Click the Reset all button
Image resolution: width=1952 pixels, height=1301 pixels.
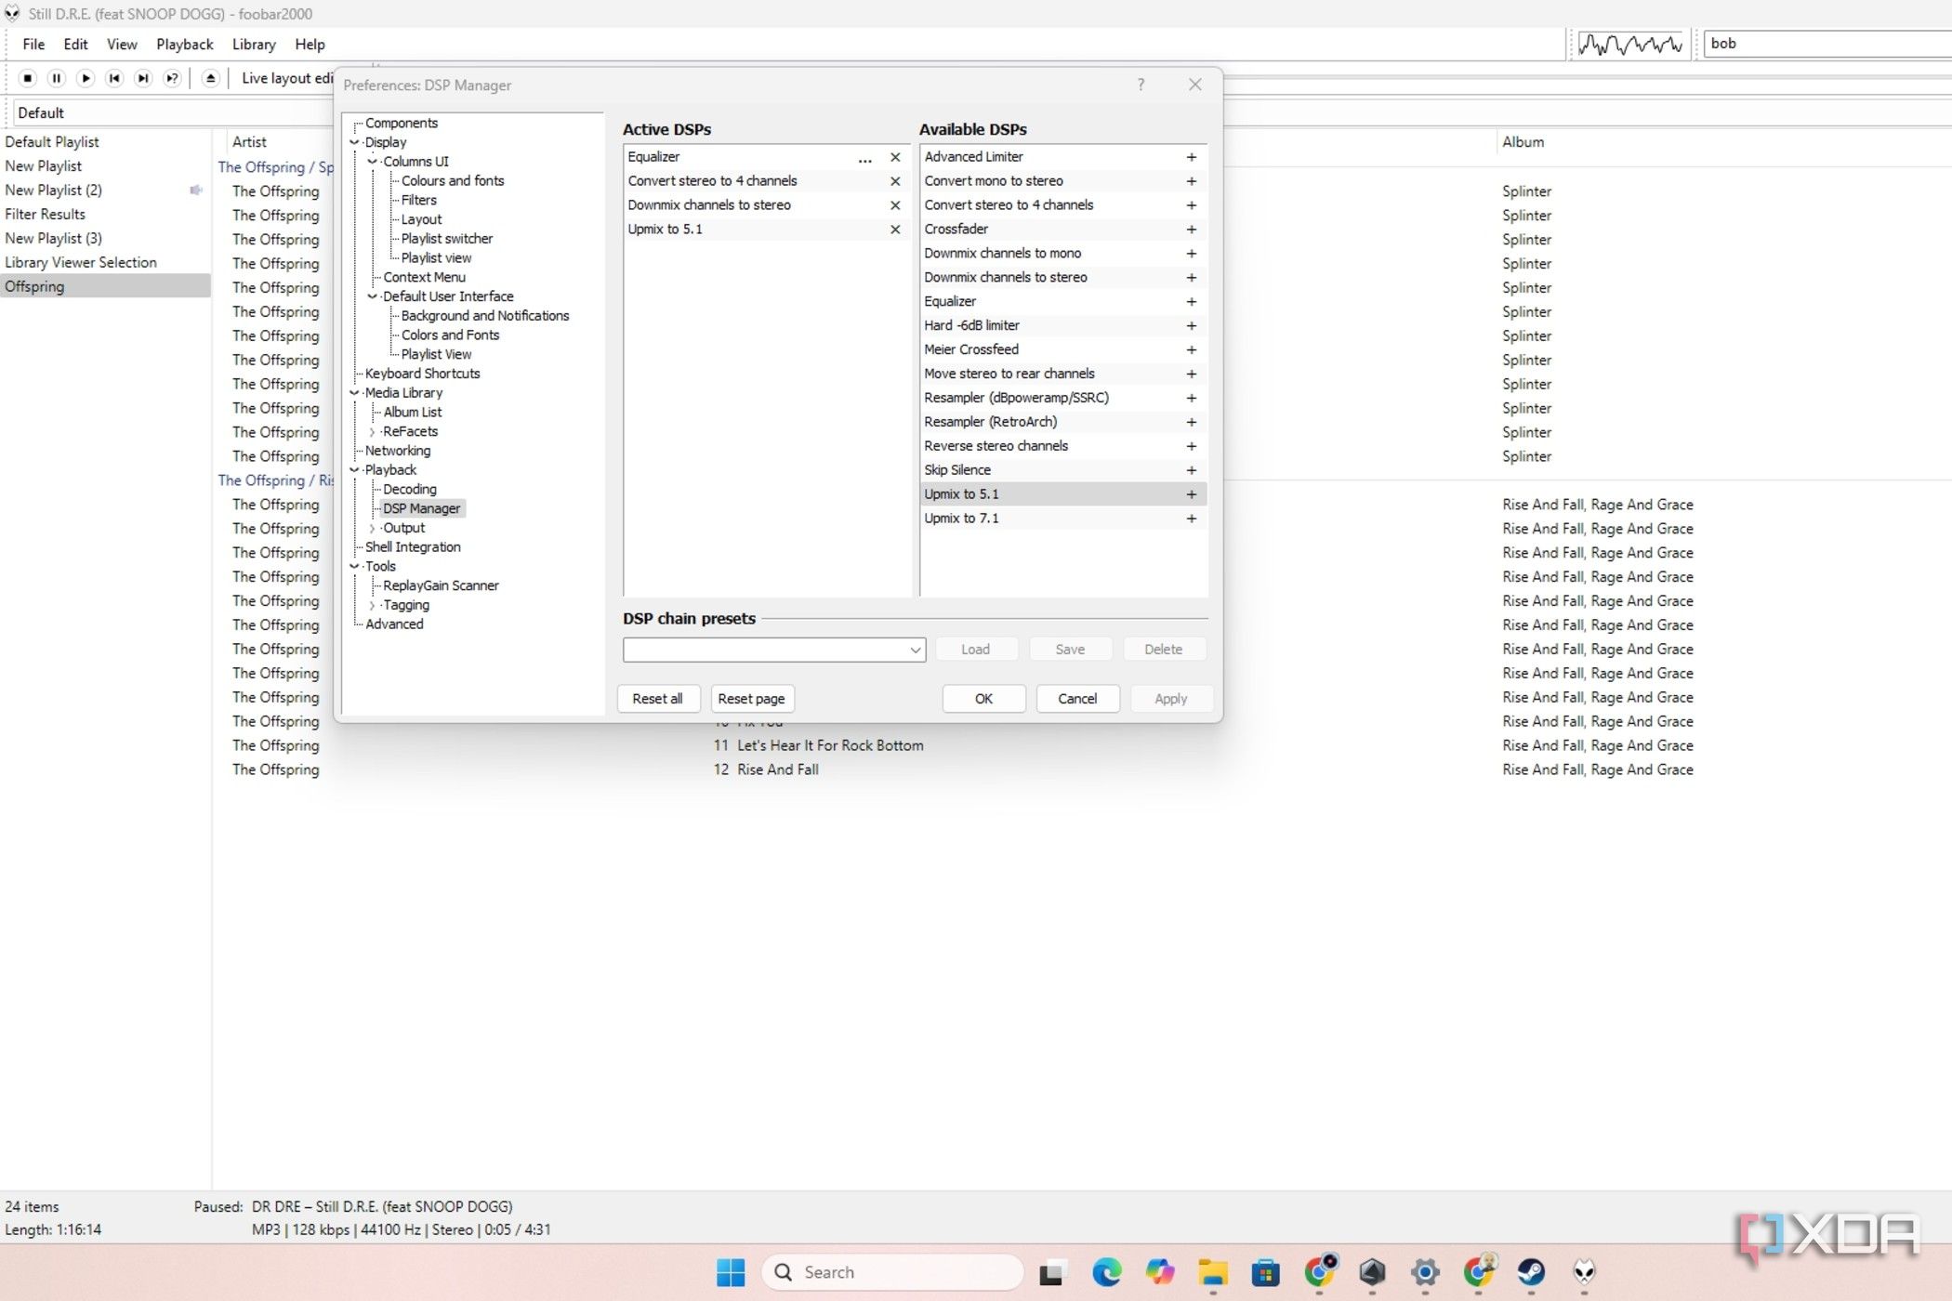pyautogui.click(x=657, y=699)
